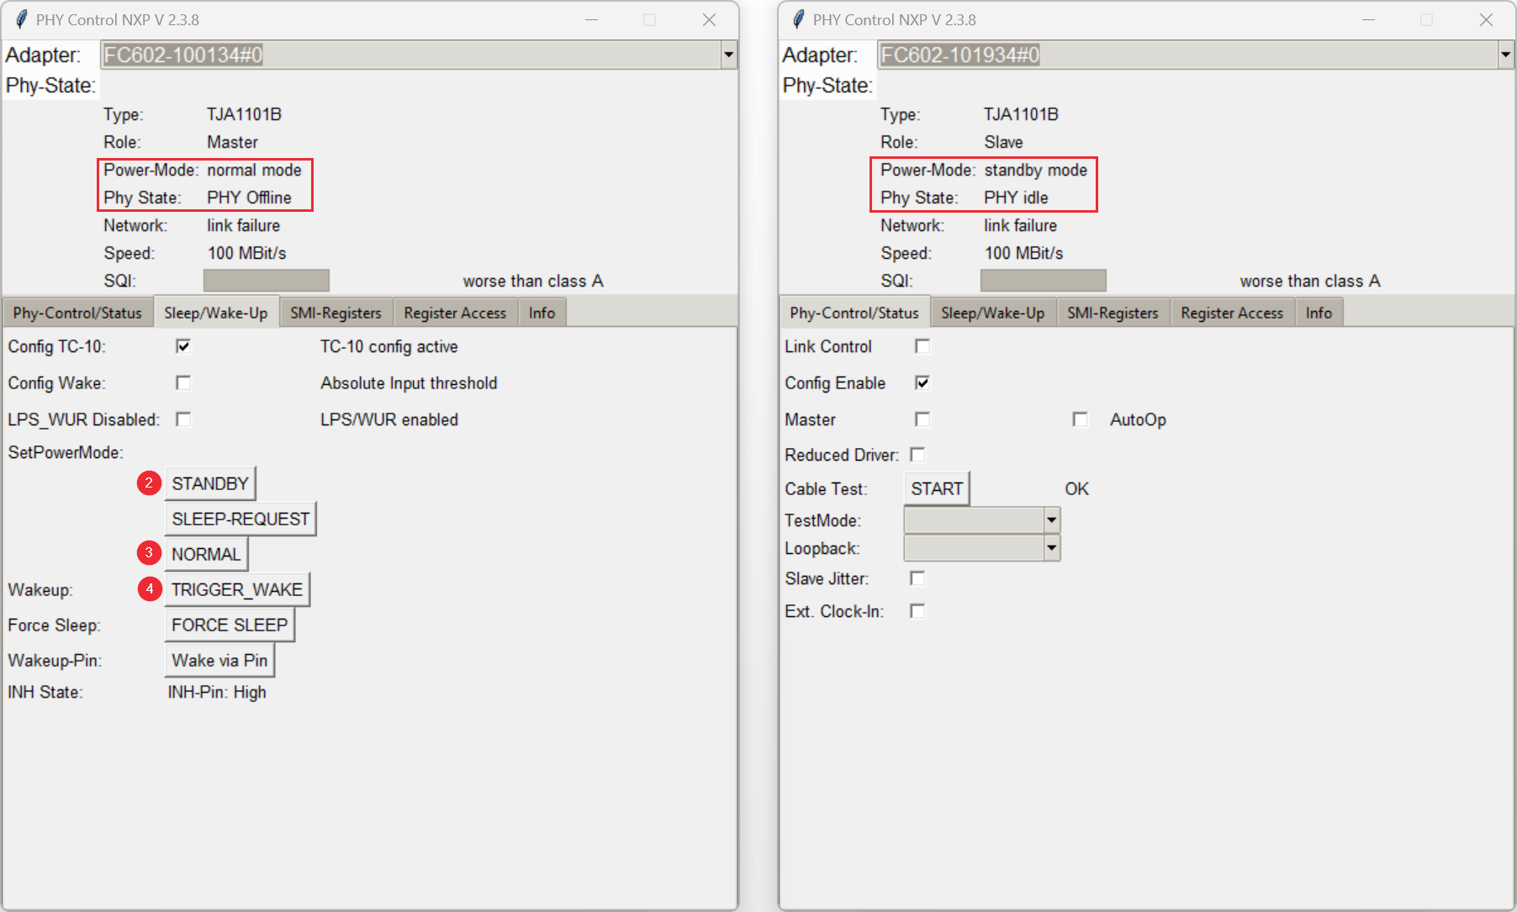The height and width of the screenshot is (912, 1517).
Task: Open the Register Access tab on right window
Action: [x=1231, y=312]
